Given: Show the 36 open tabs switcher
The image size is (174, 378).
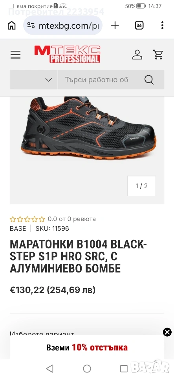Looking at the screenshot, I should point(139,25).
